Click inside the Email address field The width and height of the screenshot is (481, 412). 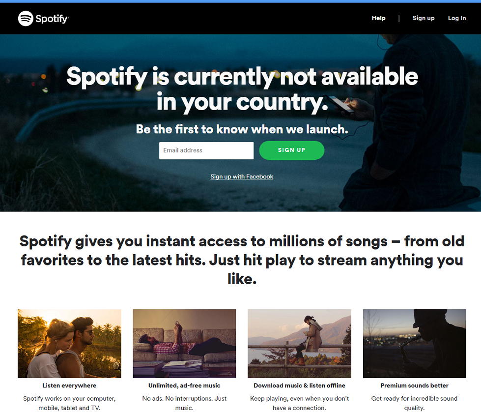tap(206, 150)
